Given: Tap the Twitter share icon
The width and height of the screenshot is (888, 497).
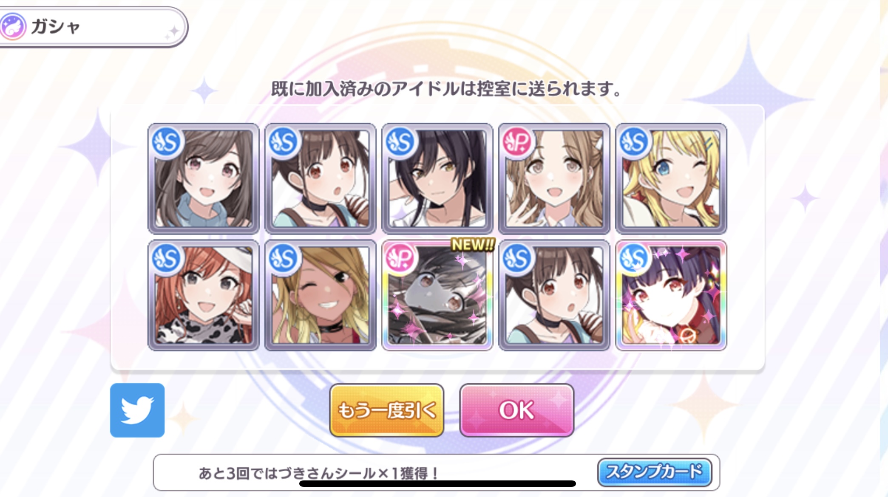Looking at the screenshot, I should (x=137, y=410).
